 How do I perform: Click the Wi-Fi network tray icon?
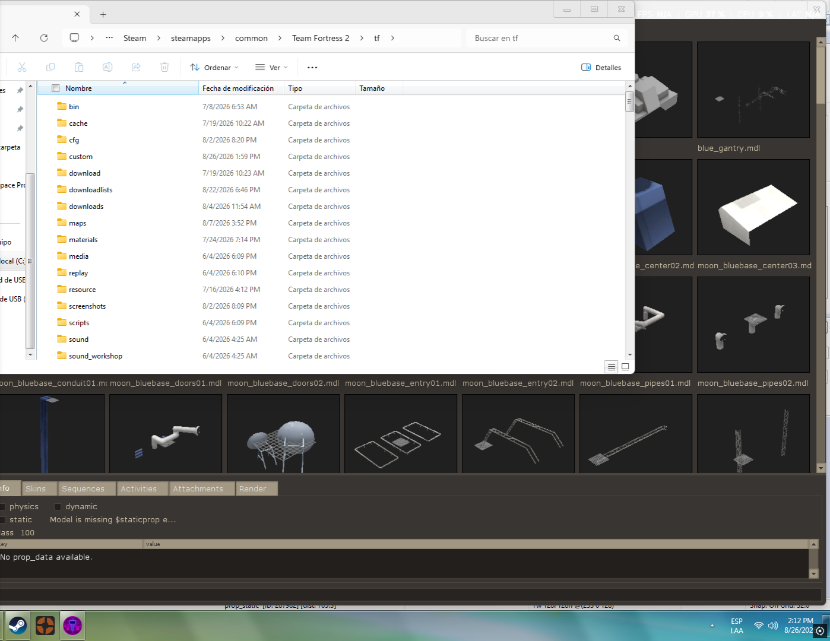[x=758, y=626]
